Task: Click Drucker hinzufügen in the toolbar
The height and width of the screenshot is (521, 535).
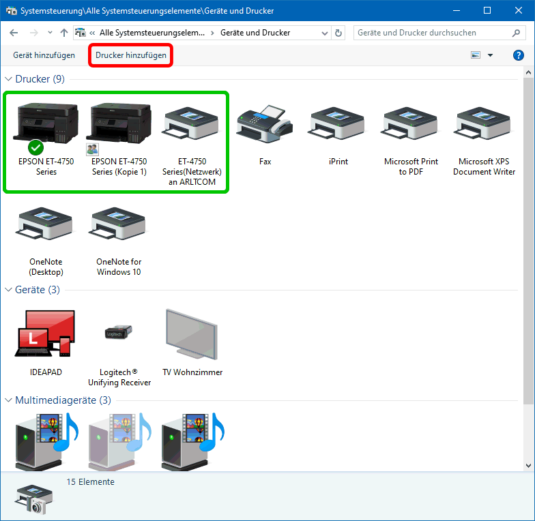Action: 130,55
